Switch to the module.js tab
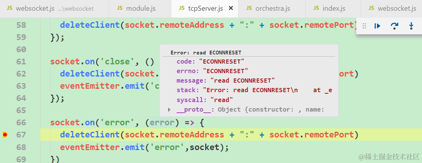Screen dimensions: 422x163 coord(140,9)
